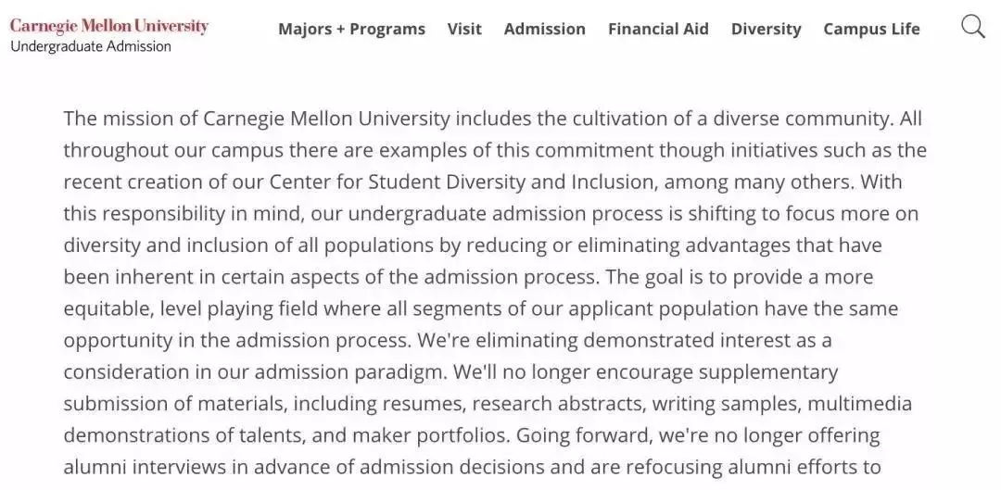Click the Carnegie Mellon University logo

pos(109,26)
